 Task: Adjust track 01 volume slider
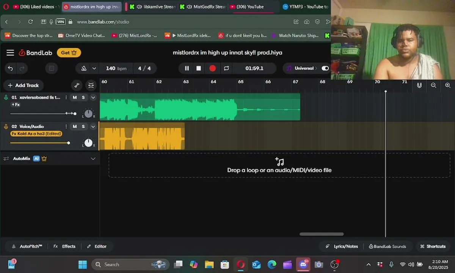coord(43,113)
